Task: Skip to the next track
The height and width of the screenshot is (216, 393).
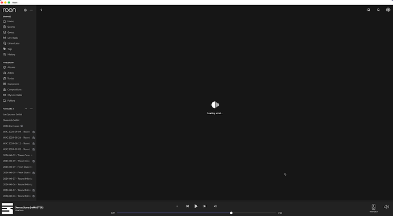Action: tap(204, 206)
